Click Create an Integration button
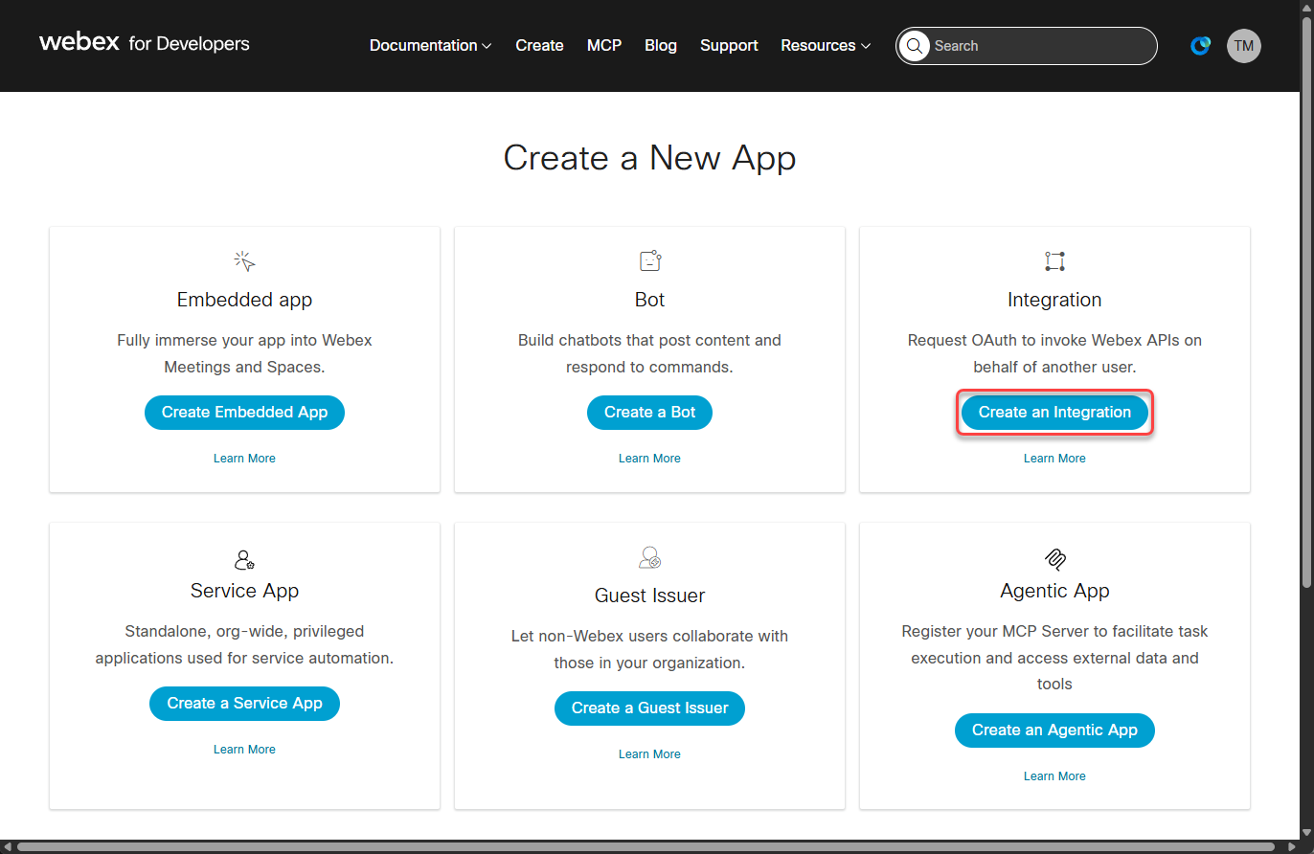Image resolution: width=1314 pixels, height=854 pixels. [1054, 412]
